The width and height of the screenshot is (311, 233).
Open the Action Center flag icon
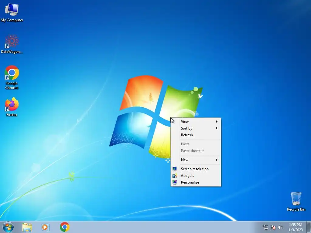pos(273,227)
